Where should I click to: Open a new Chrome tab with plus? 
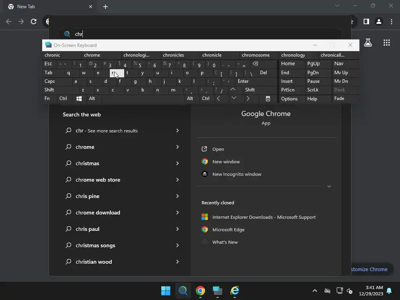tap(105, 7)
